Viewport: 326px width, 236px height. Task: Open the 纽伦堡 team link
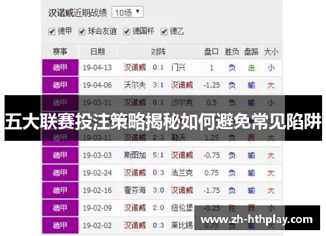(182, 208)
